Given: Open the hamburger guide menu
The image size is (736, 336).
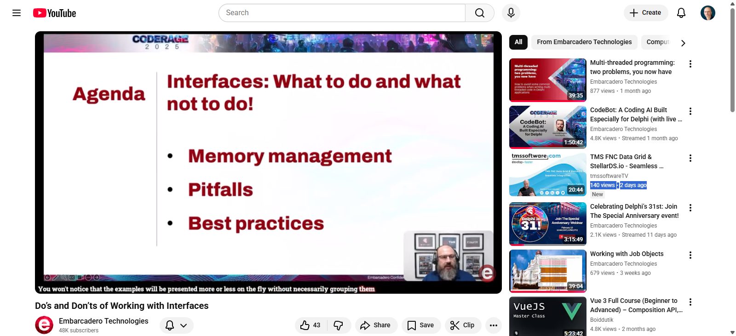Looking at the screenshot, I should [17, 13].
